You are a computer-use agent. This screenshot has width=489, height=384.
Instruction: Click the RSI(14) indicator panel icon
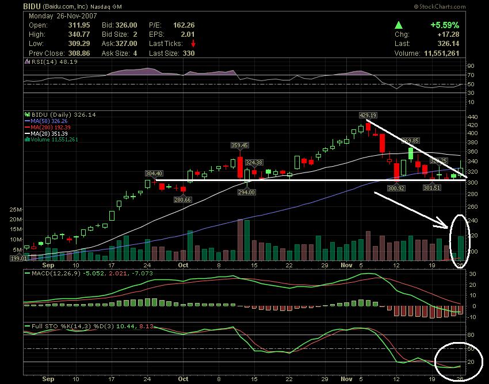click(28, 62)
